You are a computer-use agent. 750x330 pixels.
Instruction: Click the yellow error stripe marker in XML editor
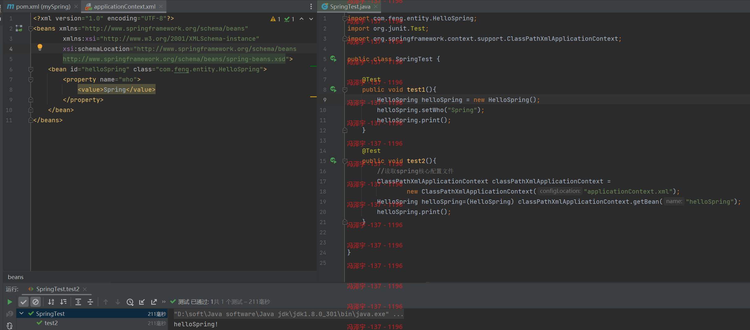point(313,97)
